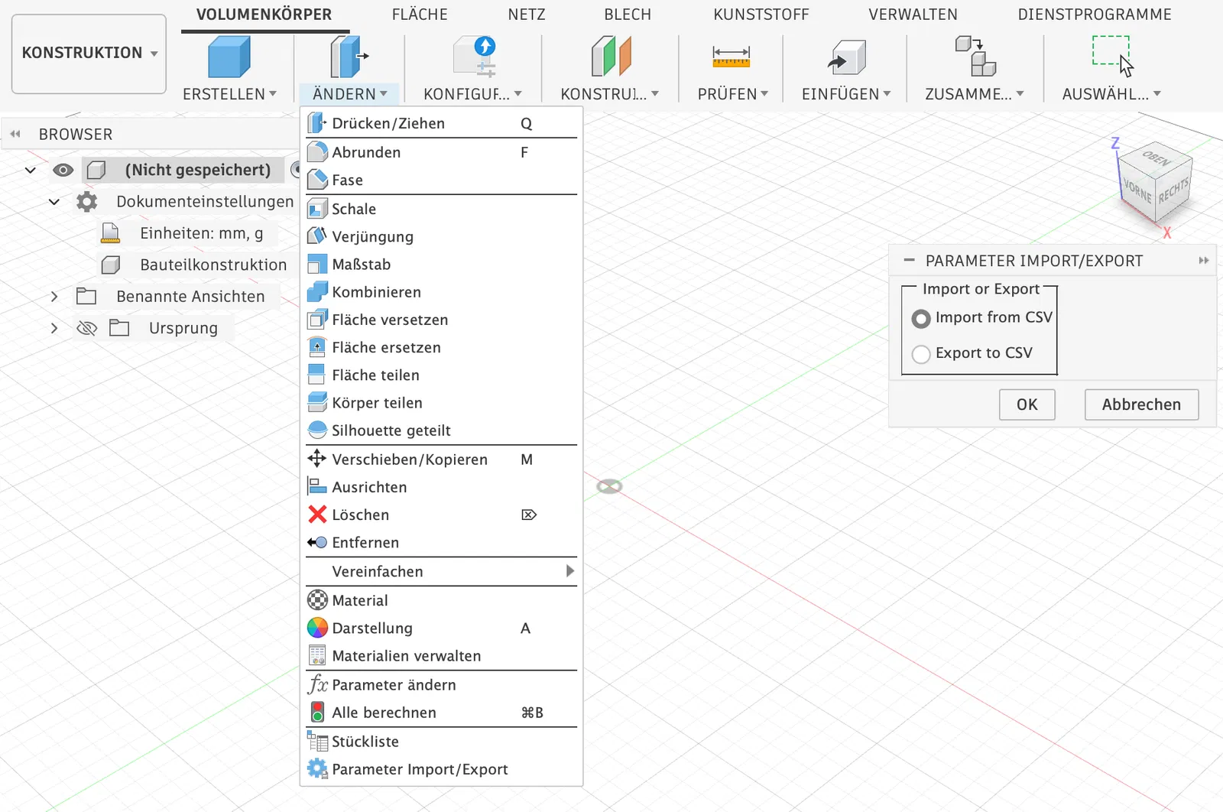
Task: Click OK in Parameter Import/Export dialog
Action: coord(1027,404)
